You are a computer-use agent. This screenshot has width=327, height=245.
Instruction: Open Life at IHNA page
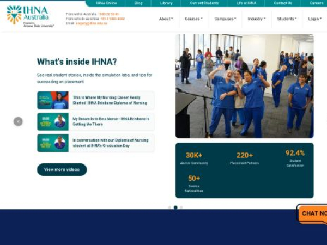pyautogui.click(x=246, y=3)
